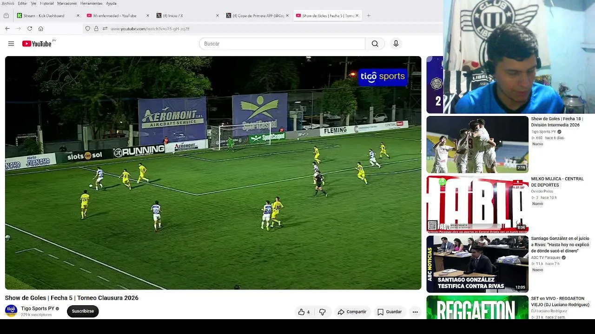
Task: Open SET en VIVO - REGGAETON VIEJO title
Action: (x=560, y=302)
